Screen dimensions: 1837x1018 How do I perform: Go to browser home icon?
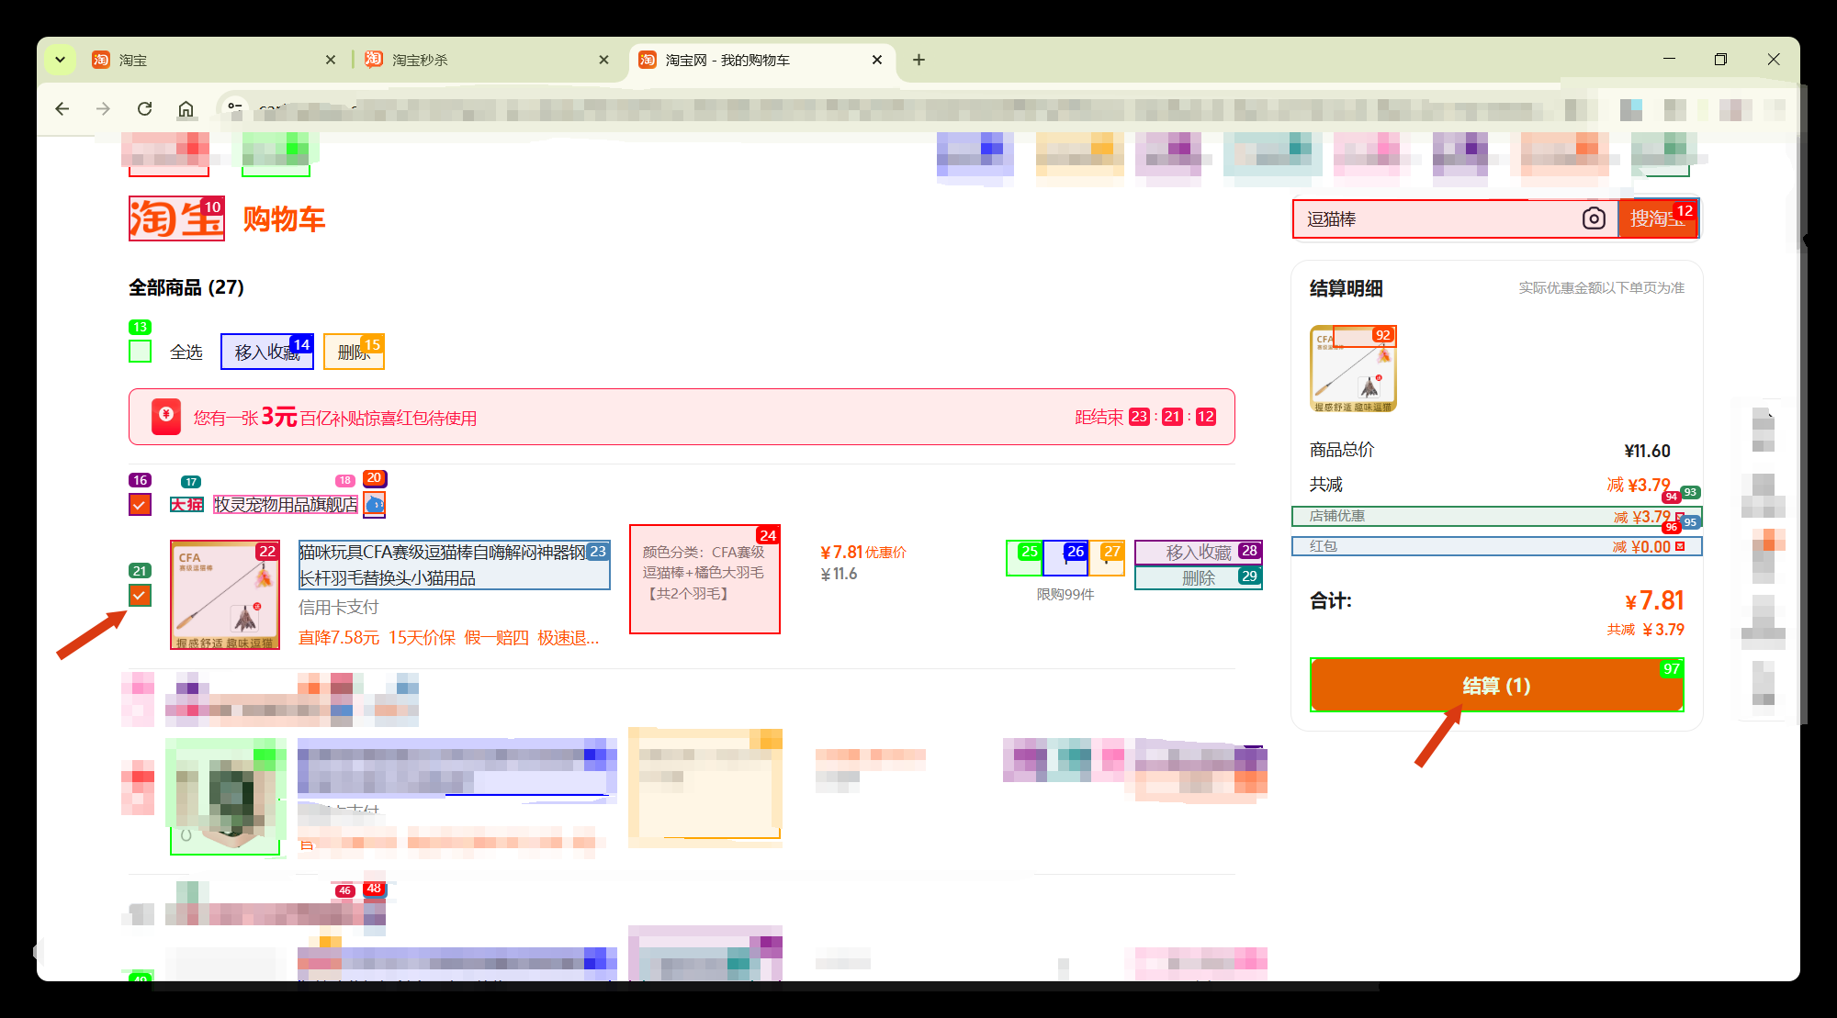[186, 109]
